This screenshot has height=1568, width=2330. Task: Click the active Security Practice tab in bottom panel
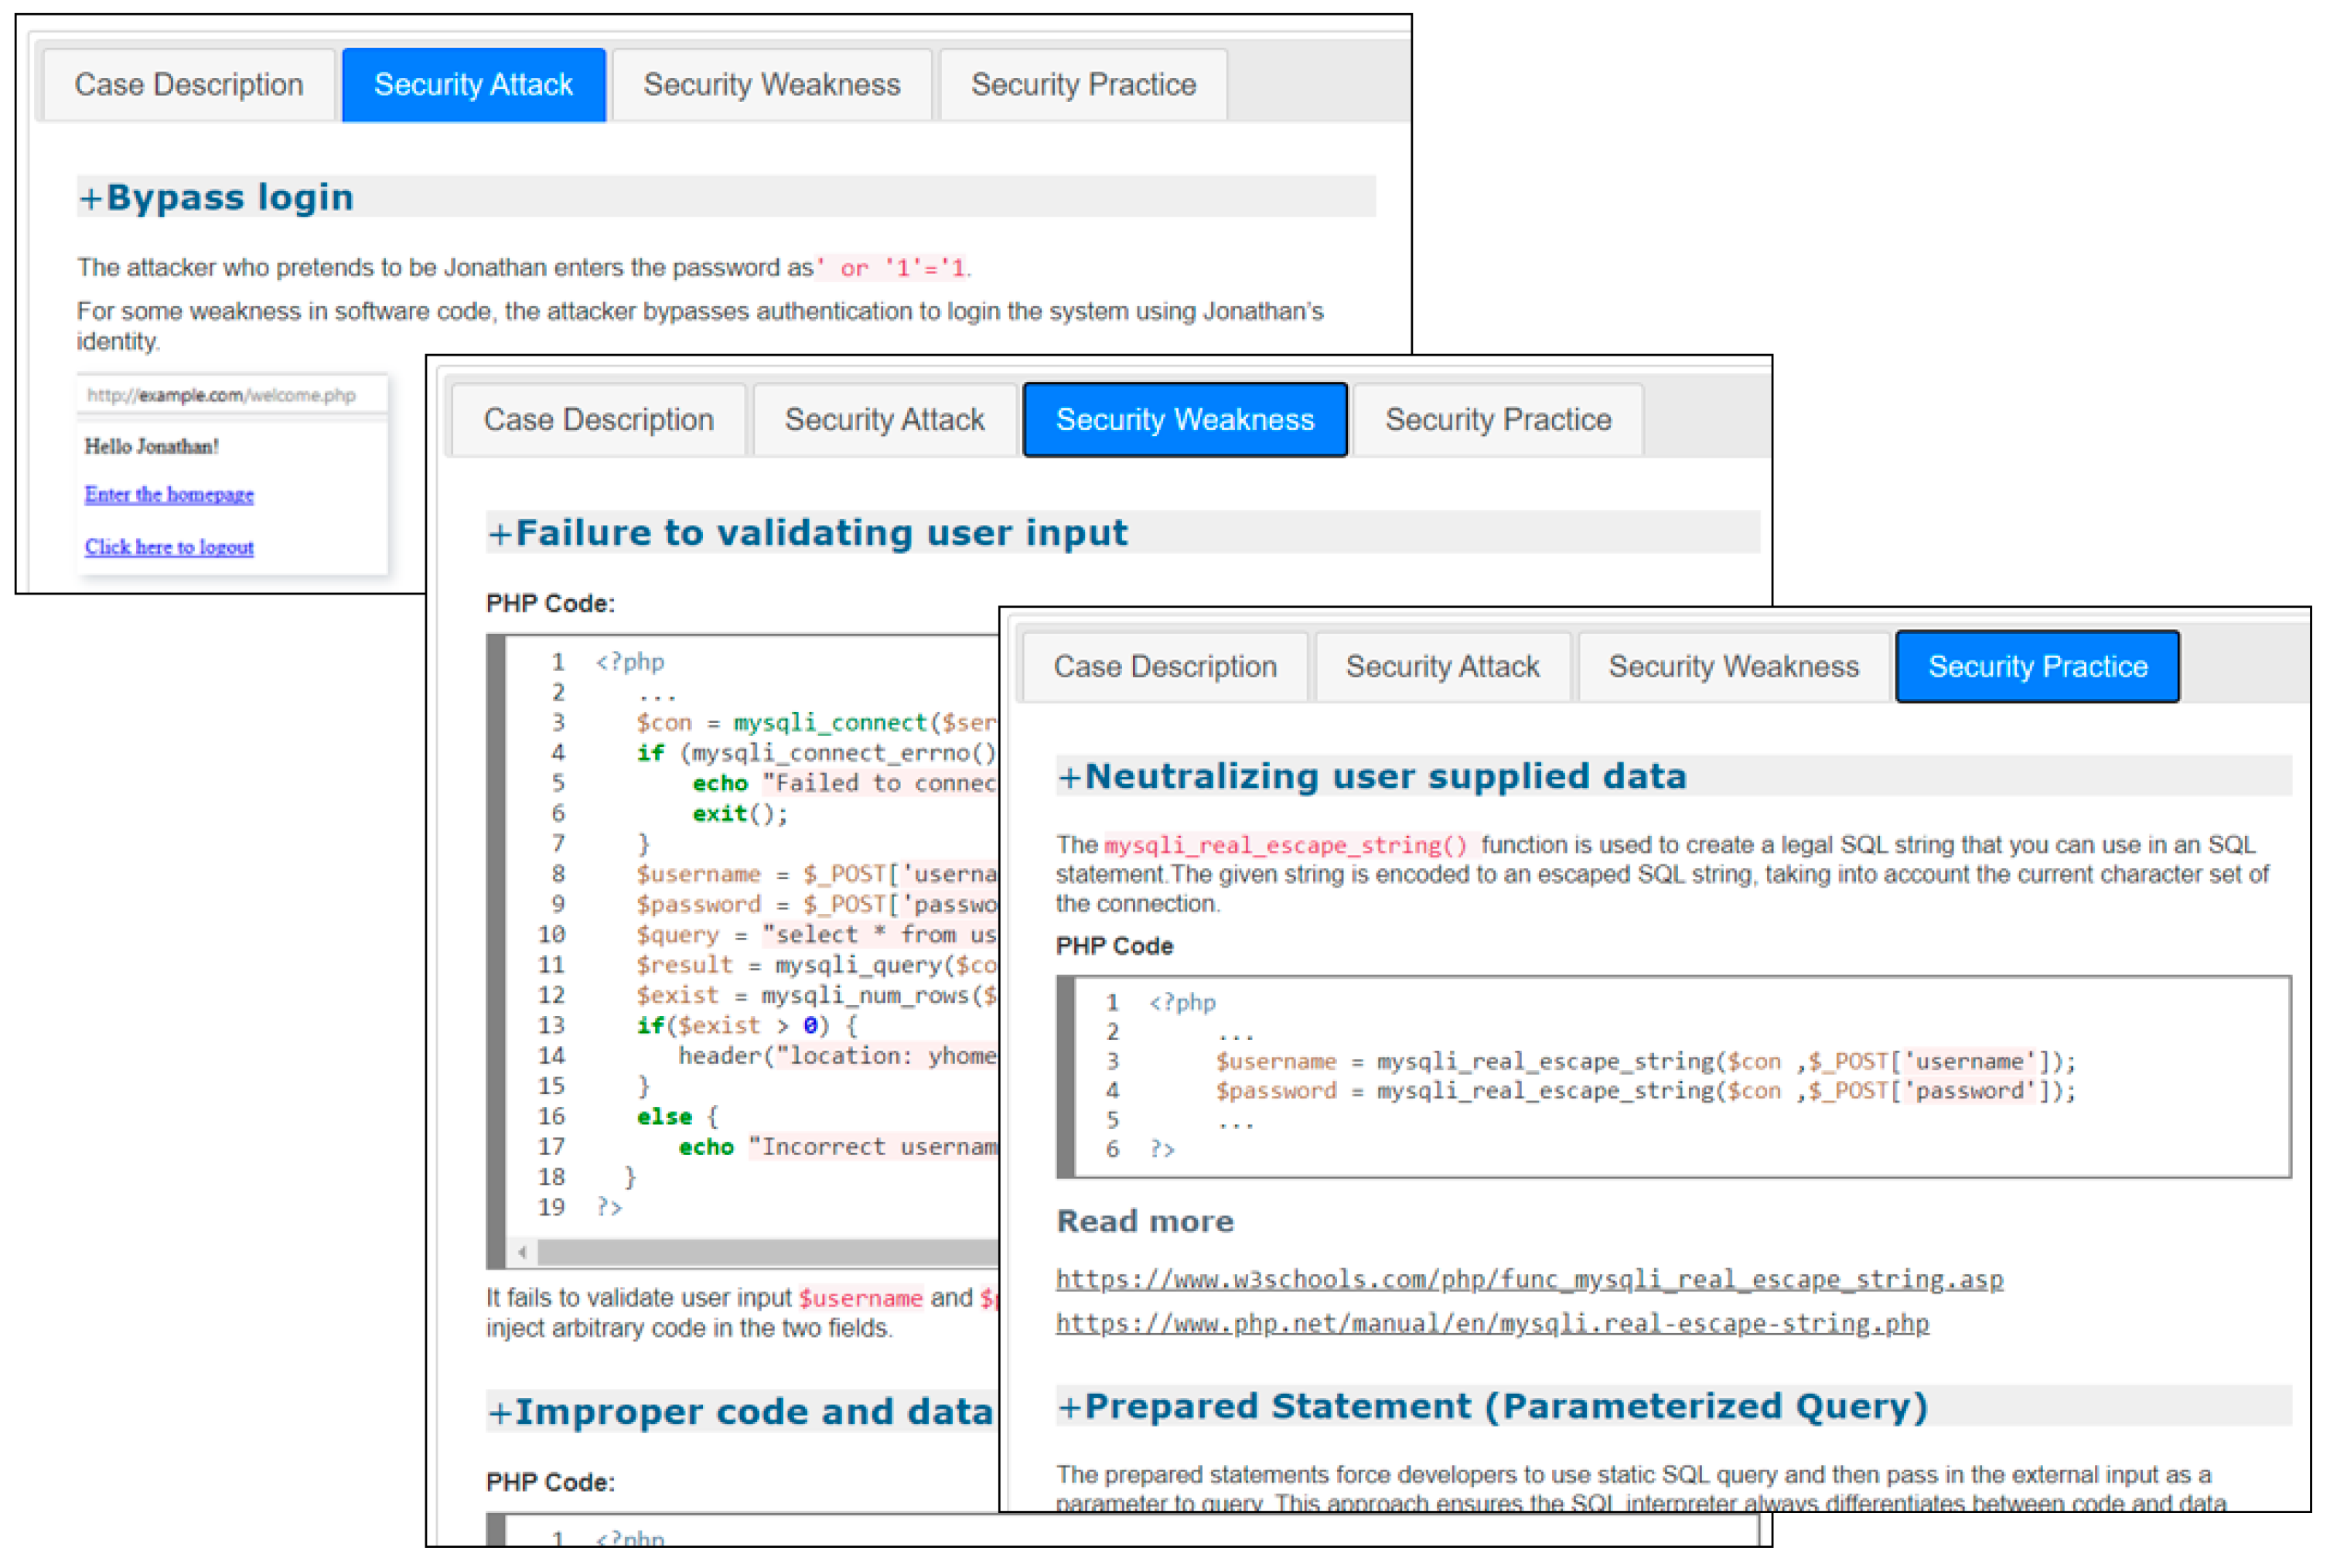click(x=2037, y=667)
